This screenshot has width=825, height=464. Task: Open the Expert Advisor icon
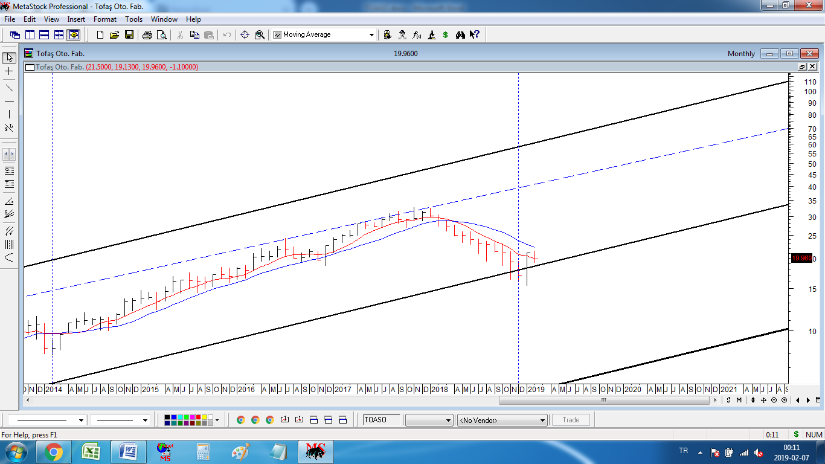tap(402, 35)
